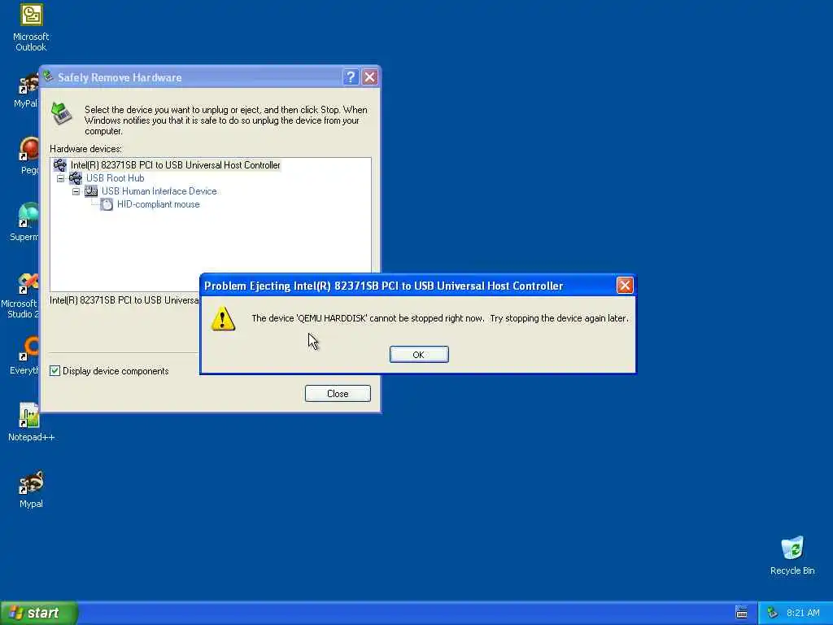
Task: Collapse the USB Human Interface Device node
Action: click(76, 191)
